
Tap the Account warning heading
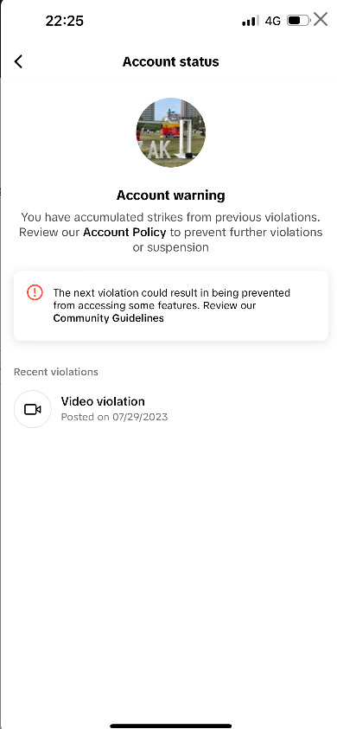170,195
